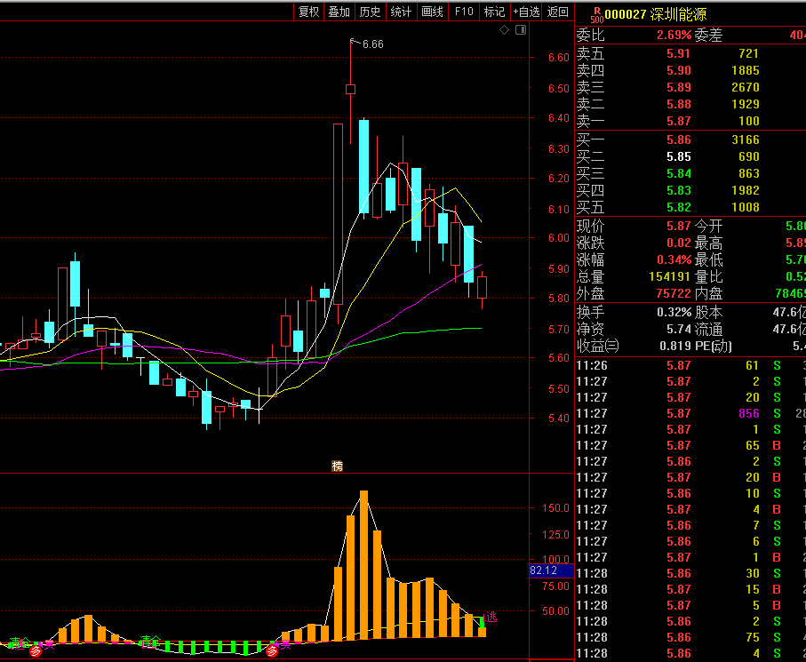Select the 买四 volume 1982
The width and height of the screenshot is (806, 662).
click(x=746, y=191)
